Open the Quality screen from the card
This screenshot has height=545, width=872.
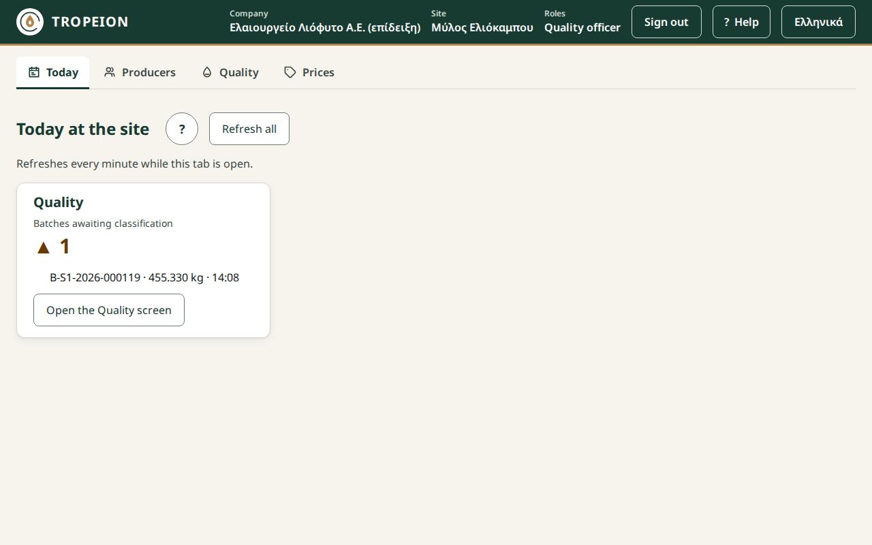pos(109,310)
